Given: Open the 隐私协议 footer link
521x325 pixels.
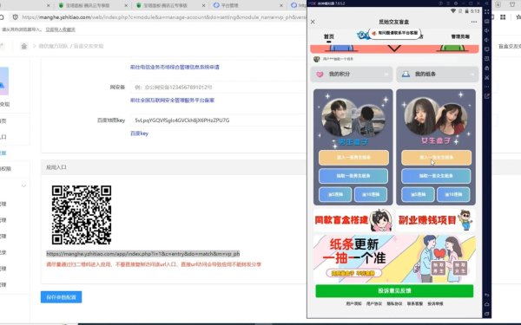Looking at the screenshot, I should point(394,304).
